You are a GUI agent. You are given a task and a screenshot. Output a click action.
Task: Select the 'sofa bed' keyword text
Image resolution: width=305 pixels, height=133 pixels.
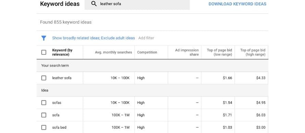click(x=59, y=128)
